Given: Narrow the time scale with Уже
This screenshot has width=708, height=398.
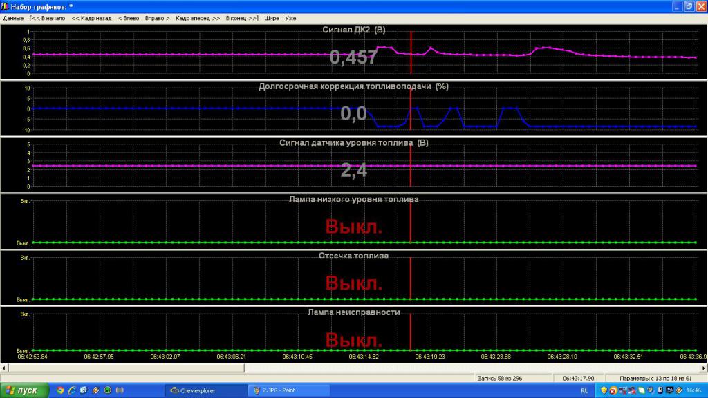Looking at the screenshot, I should tap(290, 18).
